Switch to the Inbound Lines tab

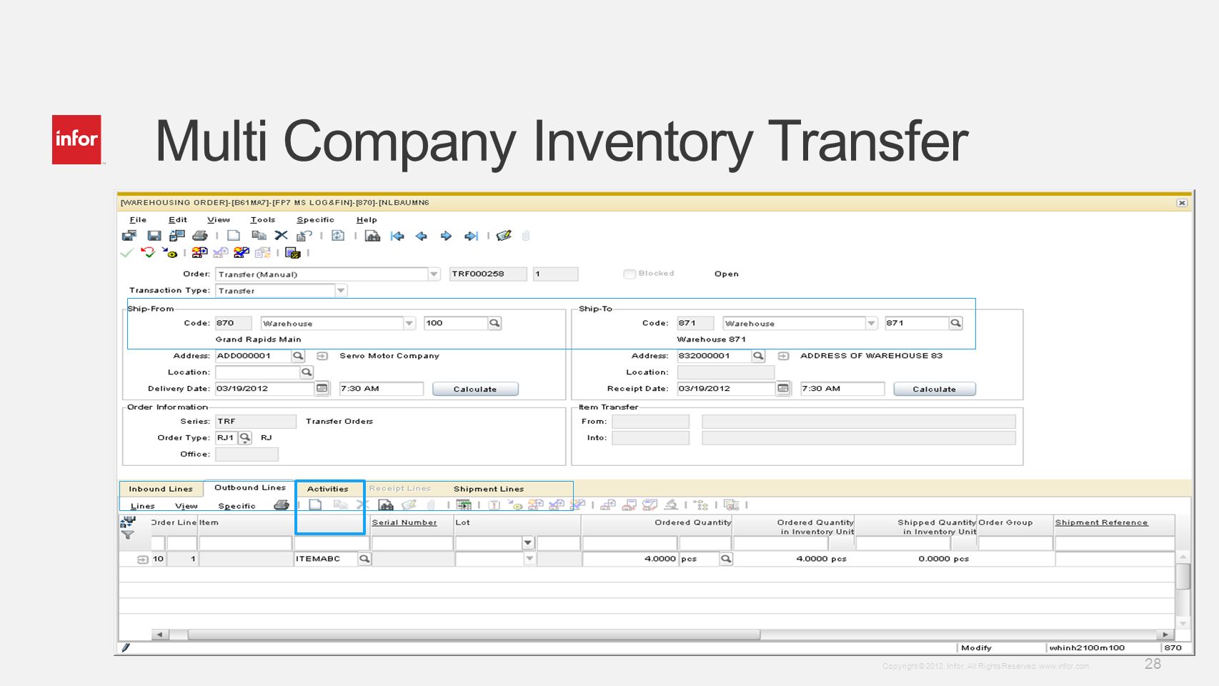[161, 489]
